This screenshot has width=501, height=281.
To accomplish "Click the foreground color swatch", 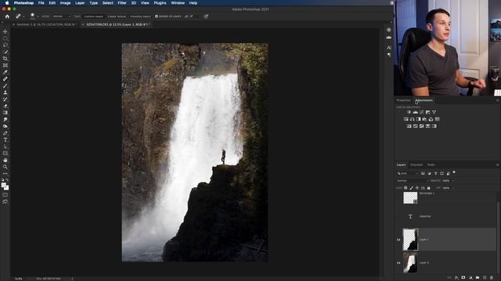I will click(3, 185).
